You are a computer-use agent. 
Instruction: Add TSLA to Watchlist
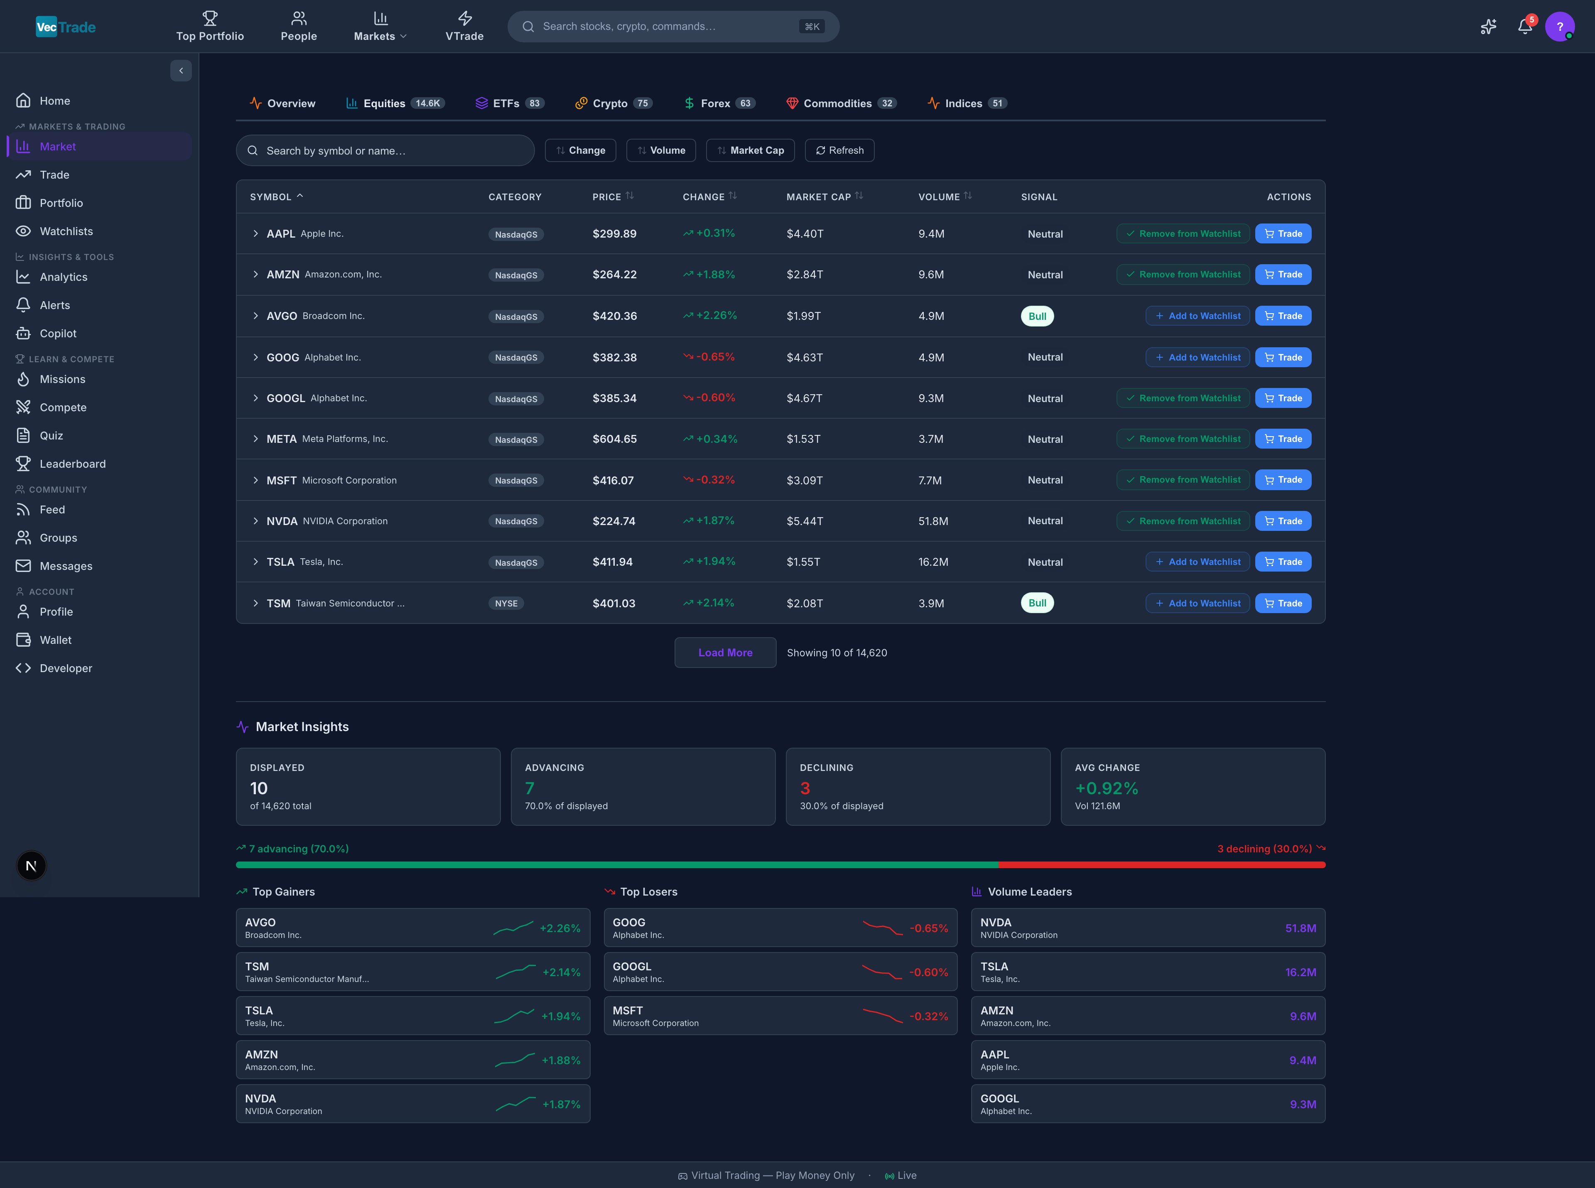[1197, 562]
